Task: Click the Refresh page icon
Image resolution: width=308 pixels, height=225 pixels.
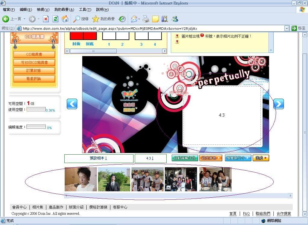Action: [55, 19]
